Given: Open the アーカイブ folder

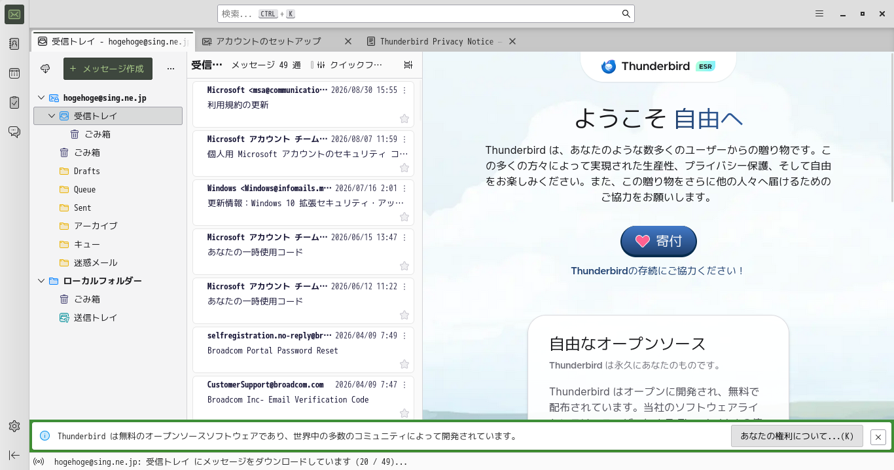Looking at the screenshot, I should pos(108,226).
